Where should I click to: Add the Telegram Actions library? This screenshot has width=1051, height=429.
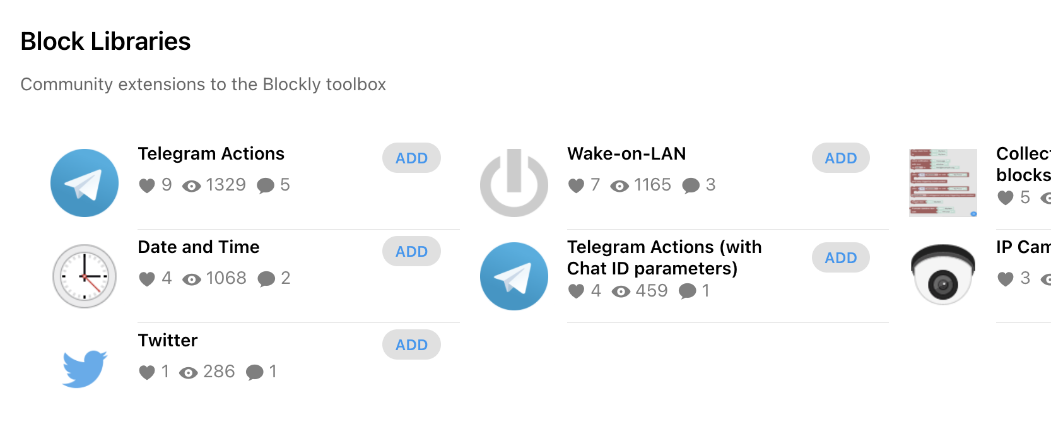coord(411,158)
